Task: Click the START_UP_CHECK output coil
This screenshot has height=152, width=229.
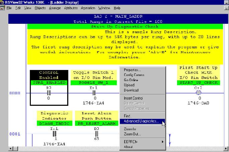Action: (x=199, y=92)
